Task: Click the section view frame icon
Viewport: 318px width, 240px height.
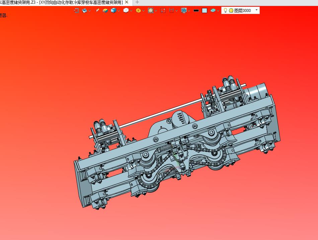Action: [x=172, y=10]
